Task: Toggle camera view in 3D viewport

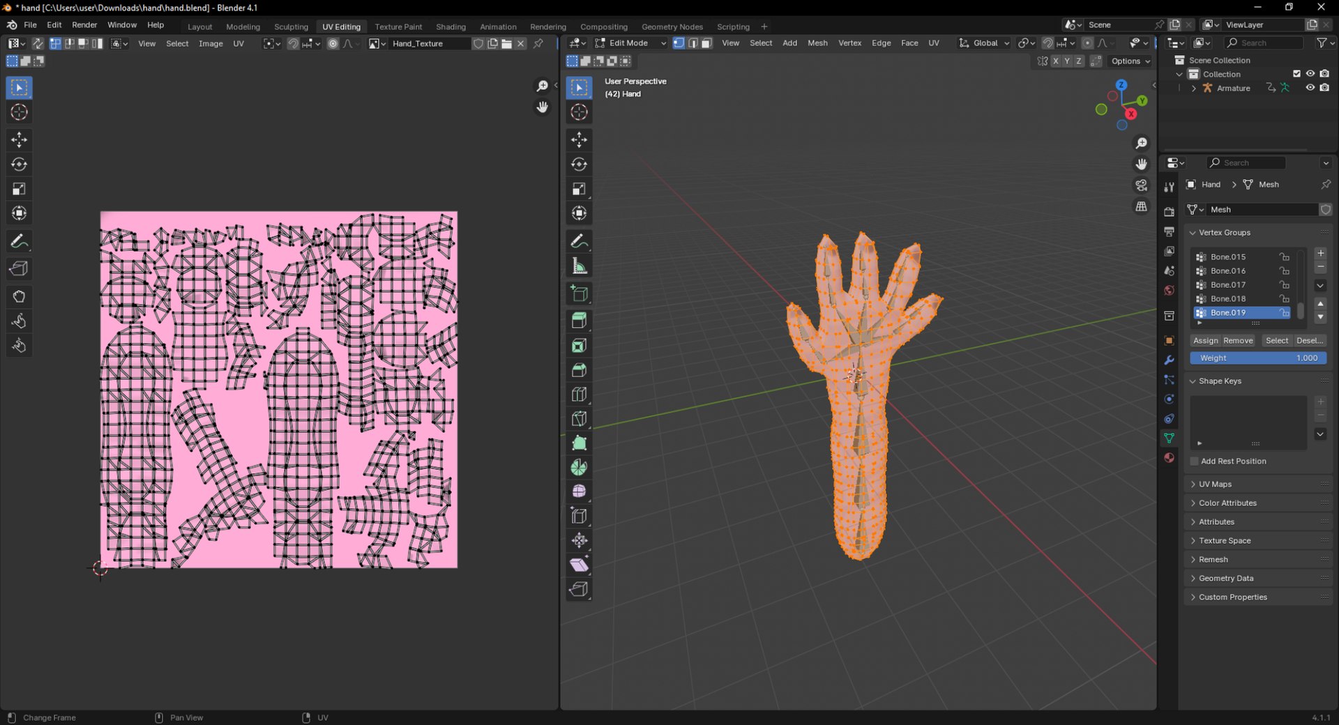Action: click(x=1141, y=185)
